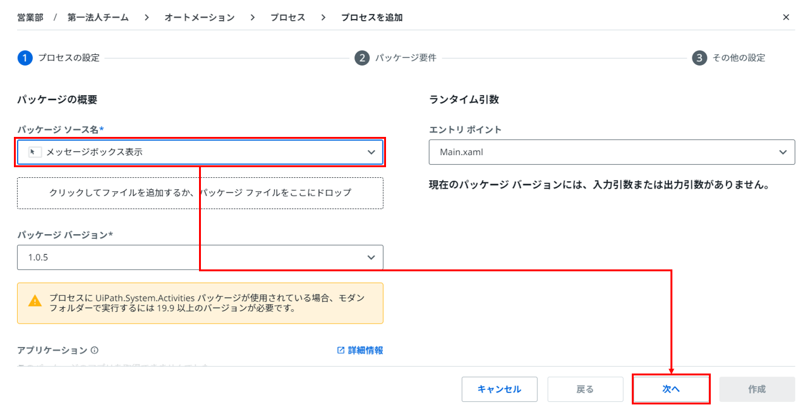Navigate to オートメーション in the breadcrumb
The width and height of the screenshot is (803, 412).
coord(199,18)
